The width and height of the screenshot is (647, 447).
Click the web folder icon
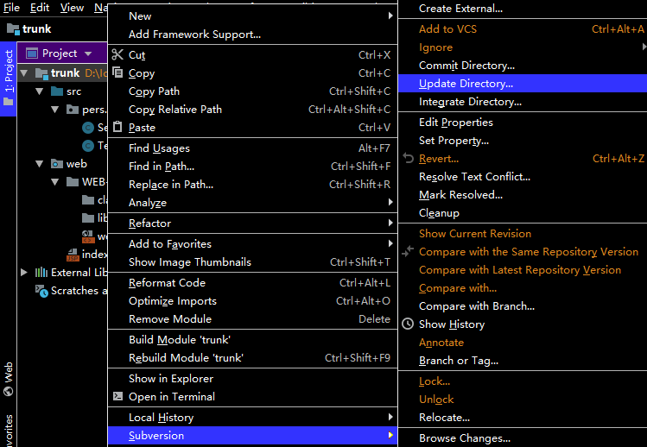[x=56, y=164]
